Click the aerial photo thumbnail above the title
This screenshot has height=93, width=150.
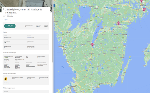coord(26,3)
